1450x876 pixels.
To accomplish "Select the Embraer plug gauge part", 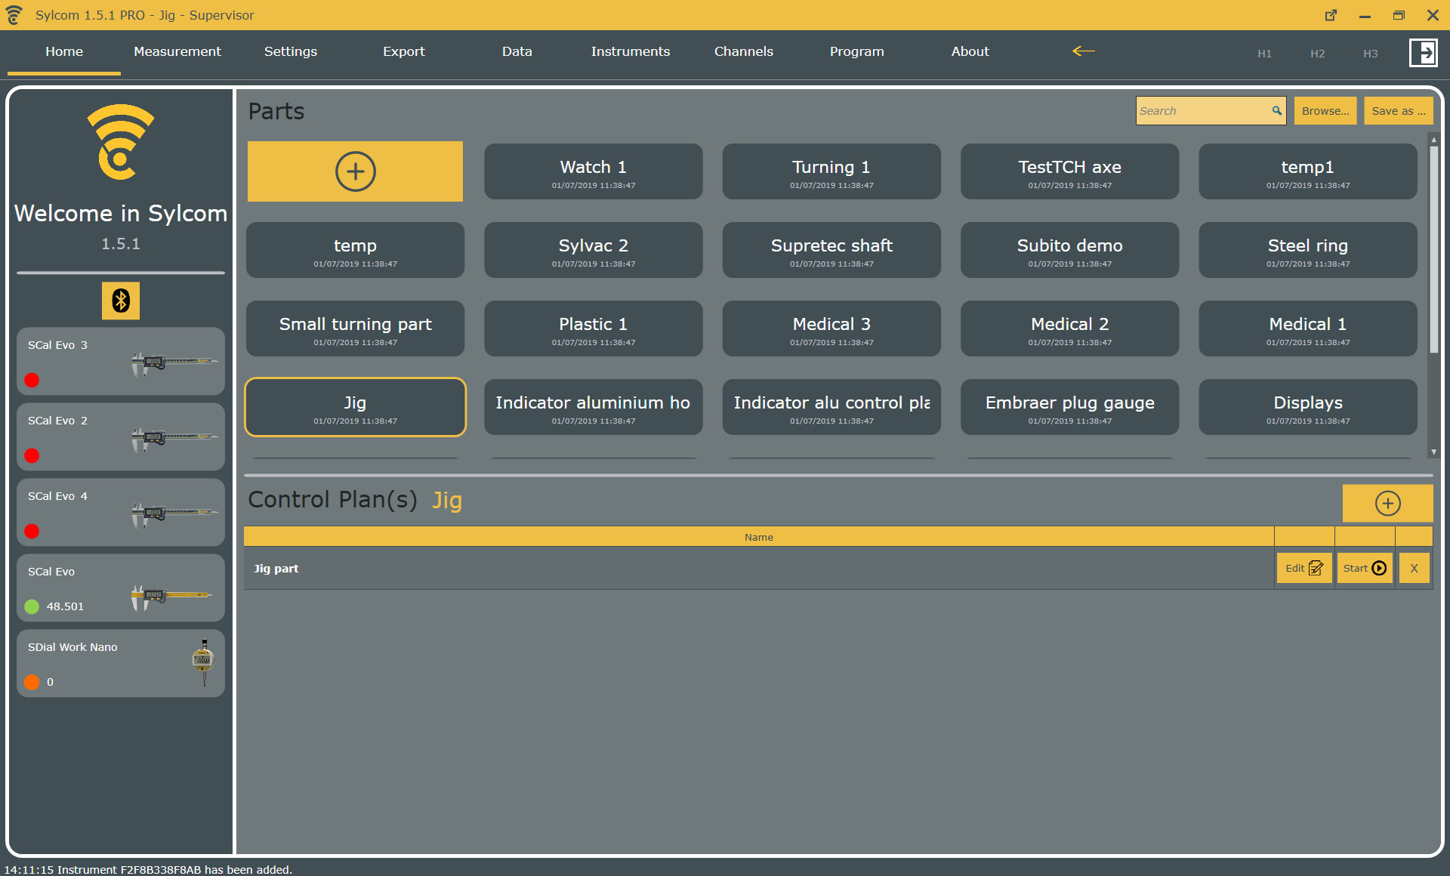I will click(1069, 407).
